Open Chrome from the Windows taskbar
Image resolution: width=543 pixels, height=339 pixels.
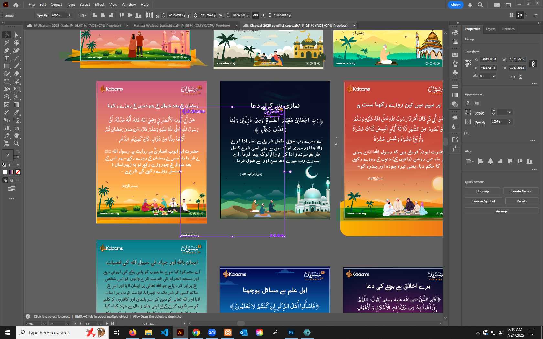(196, 333)
